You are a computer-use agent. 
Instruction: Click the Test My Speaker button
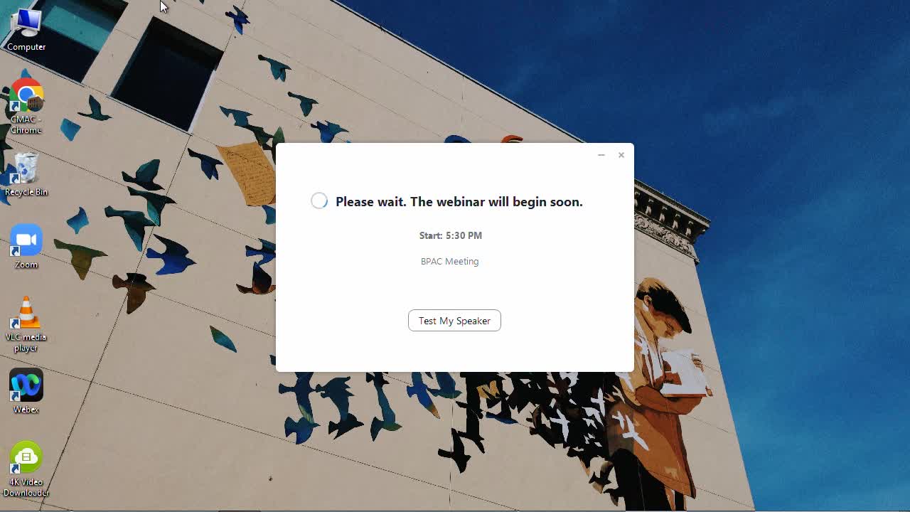click(x=454, y=321)
